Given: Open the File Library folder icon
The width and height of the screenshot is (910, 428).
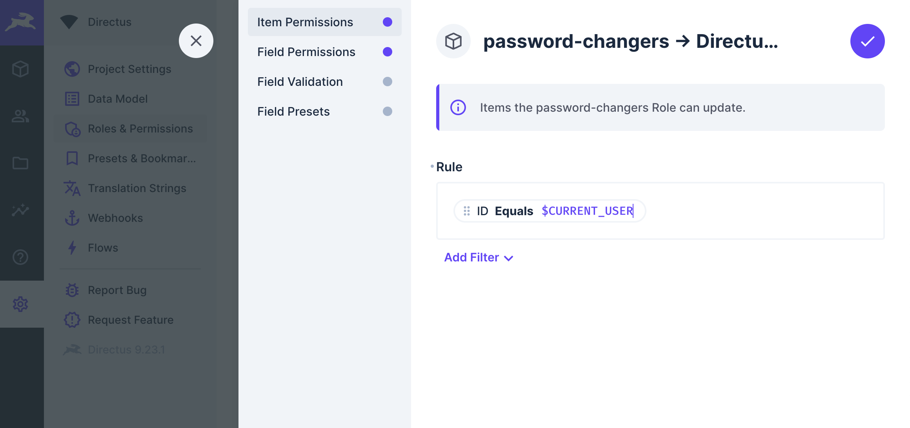Looking at the screenshot, I should (x=20, y=163).
